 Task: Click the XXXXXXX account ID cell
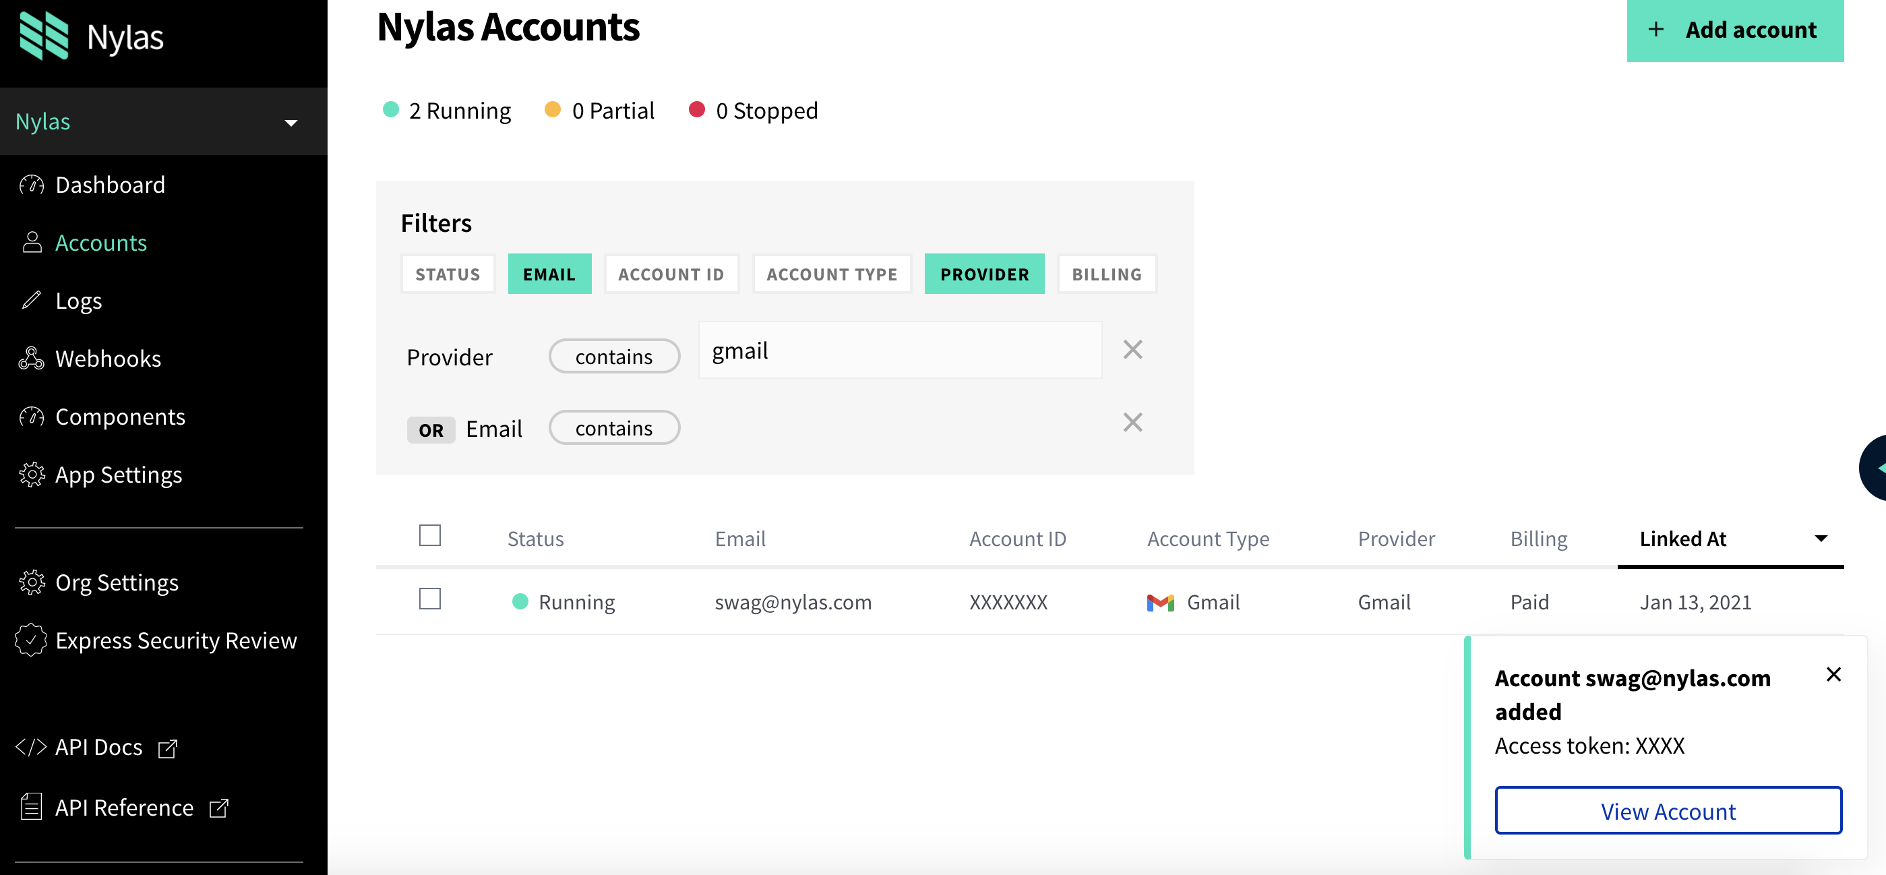click(x=1009, y=603)
